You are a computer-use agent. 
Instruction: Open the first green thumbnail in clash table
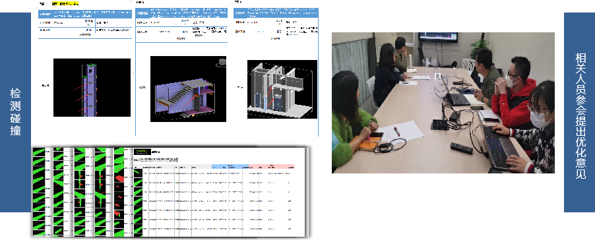pos(138,173)
